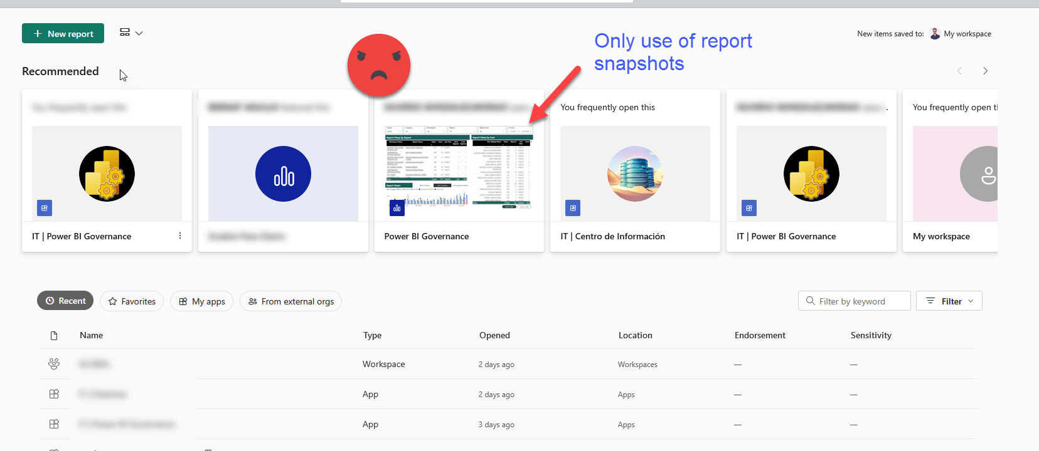Click previous arrow in Recommended section
The height and width of the screenshot is (451, 1039).
(x=959, y=71)
